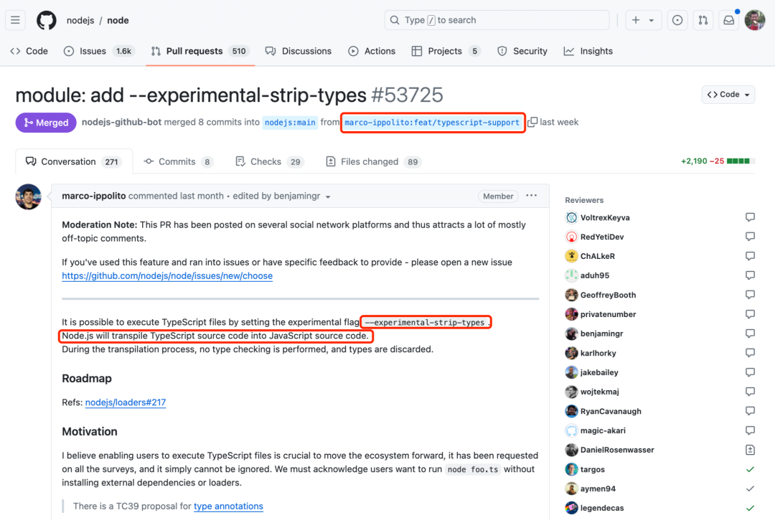
Task: Select the Checks tab
Action: pos(270,161)
